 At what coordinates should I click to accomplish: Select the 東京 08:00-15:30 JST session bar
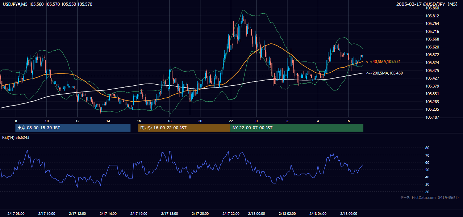click(x=73, y=128)
